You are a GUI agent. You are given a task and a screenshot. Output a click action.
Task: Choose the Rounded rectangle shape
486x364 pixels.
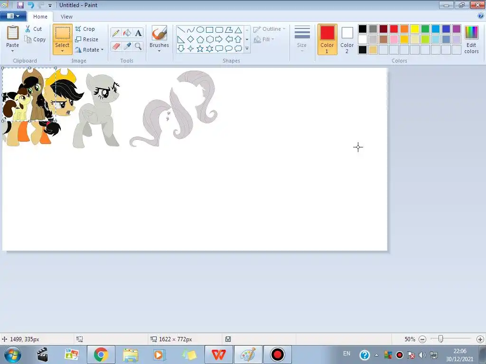click(x=219, y=30)
